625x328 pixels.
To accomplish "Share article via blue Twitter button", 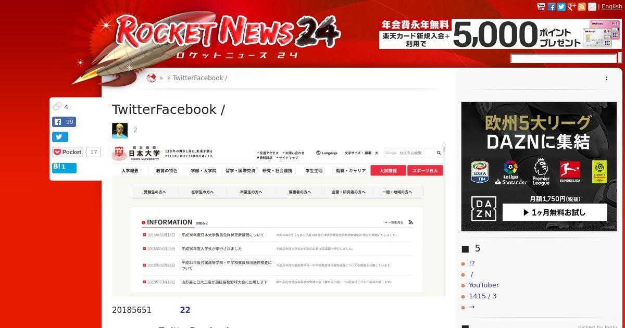I will coord(60,137).
